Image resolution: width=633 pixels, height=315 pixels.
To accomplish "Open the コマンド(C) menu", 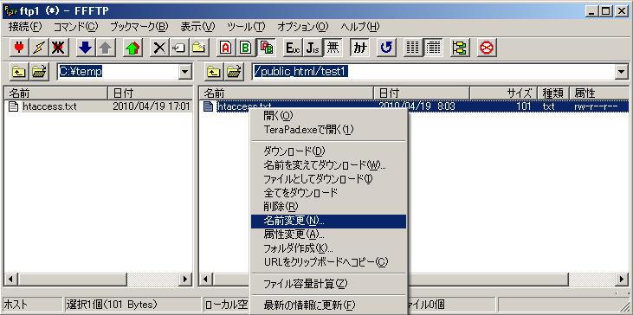I will pos(76,27).
